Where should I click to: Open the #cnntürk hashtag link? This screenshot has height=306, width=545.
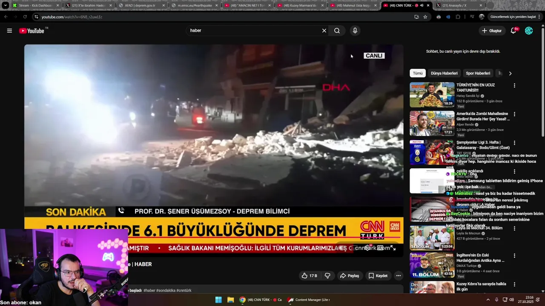184,291
